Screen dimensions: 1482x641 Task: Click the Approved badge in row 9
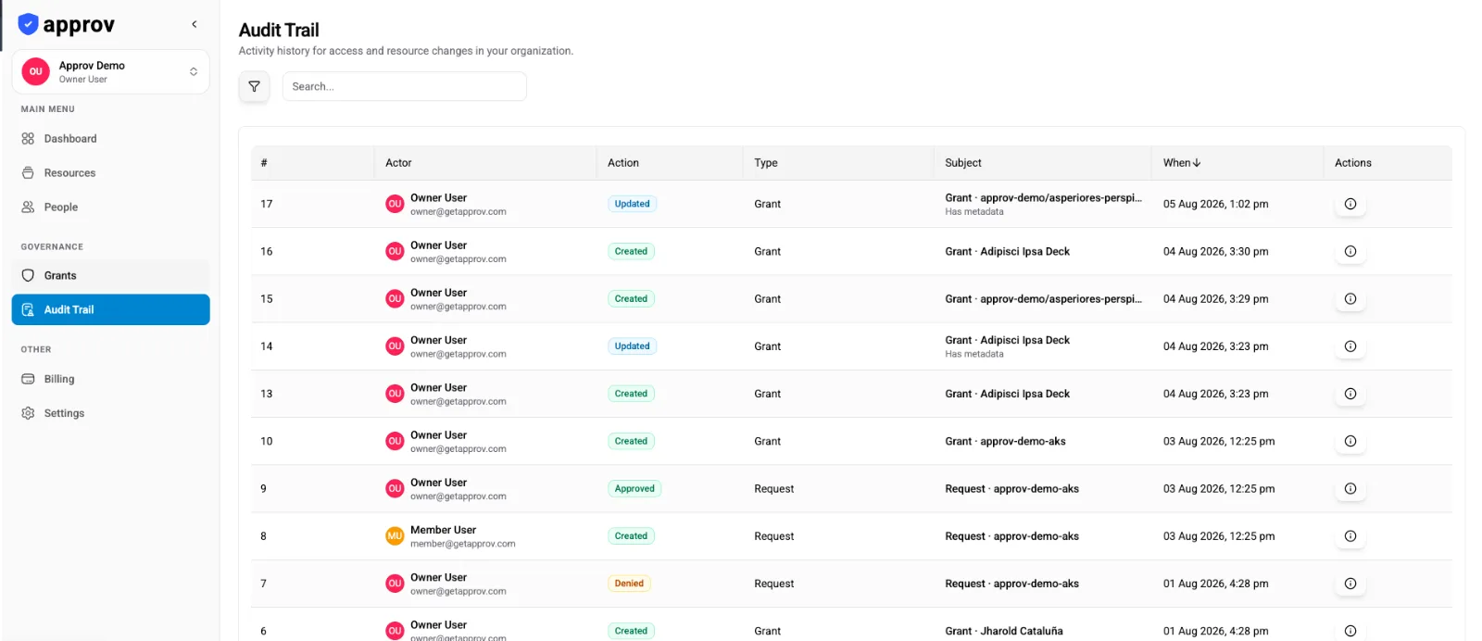click(x=634, y=489)
